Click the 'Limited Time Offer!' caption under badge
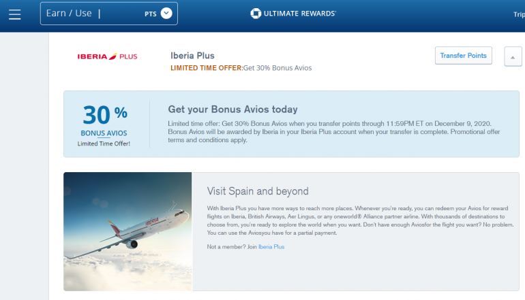525x300 pixels. tap(104, 144)
